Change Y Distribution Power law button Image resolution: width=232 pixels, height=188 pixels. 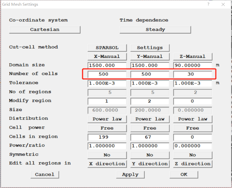click(150, 119)
